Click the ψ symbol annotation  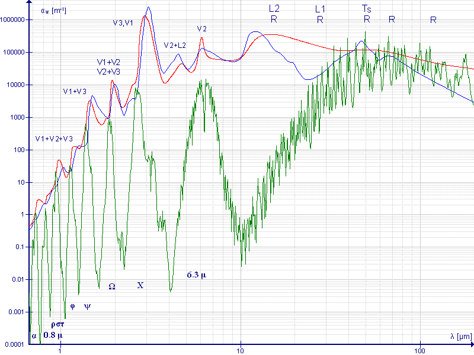click(87, 306)
